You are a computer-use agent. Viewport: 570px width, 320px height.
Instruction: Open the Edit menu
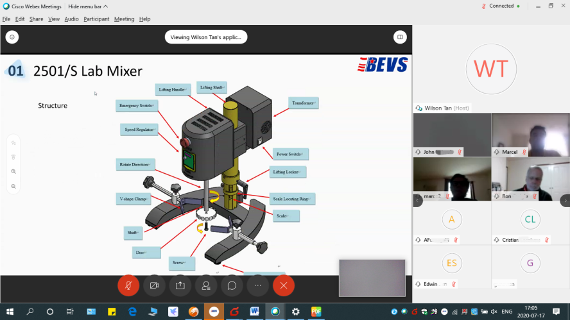tap(20, 19)
